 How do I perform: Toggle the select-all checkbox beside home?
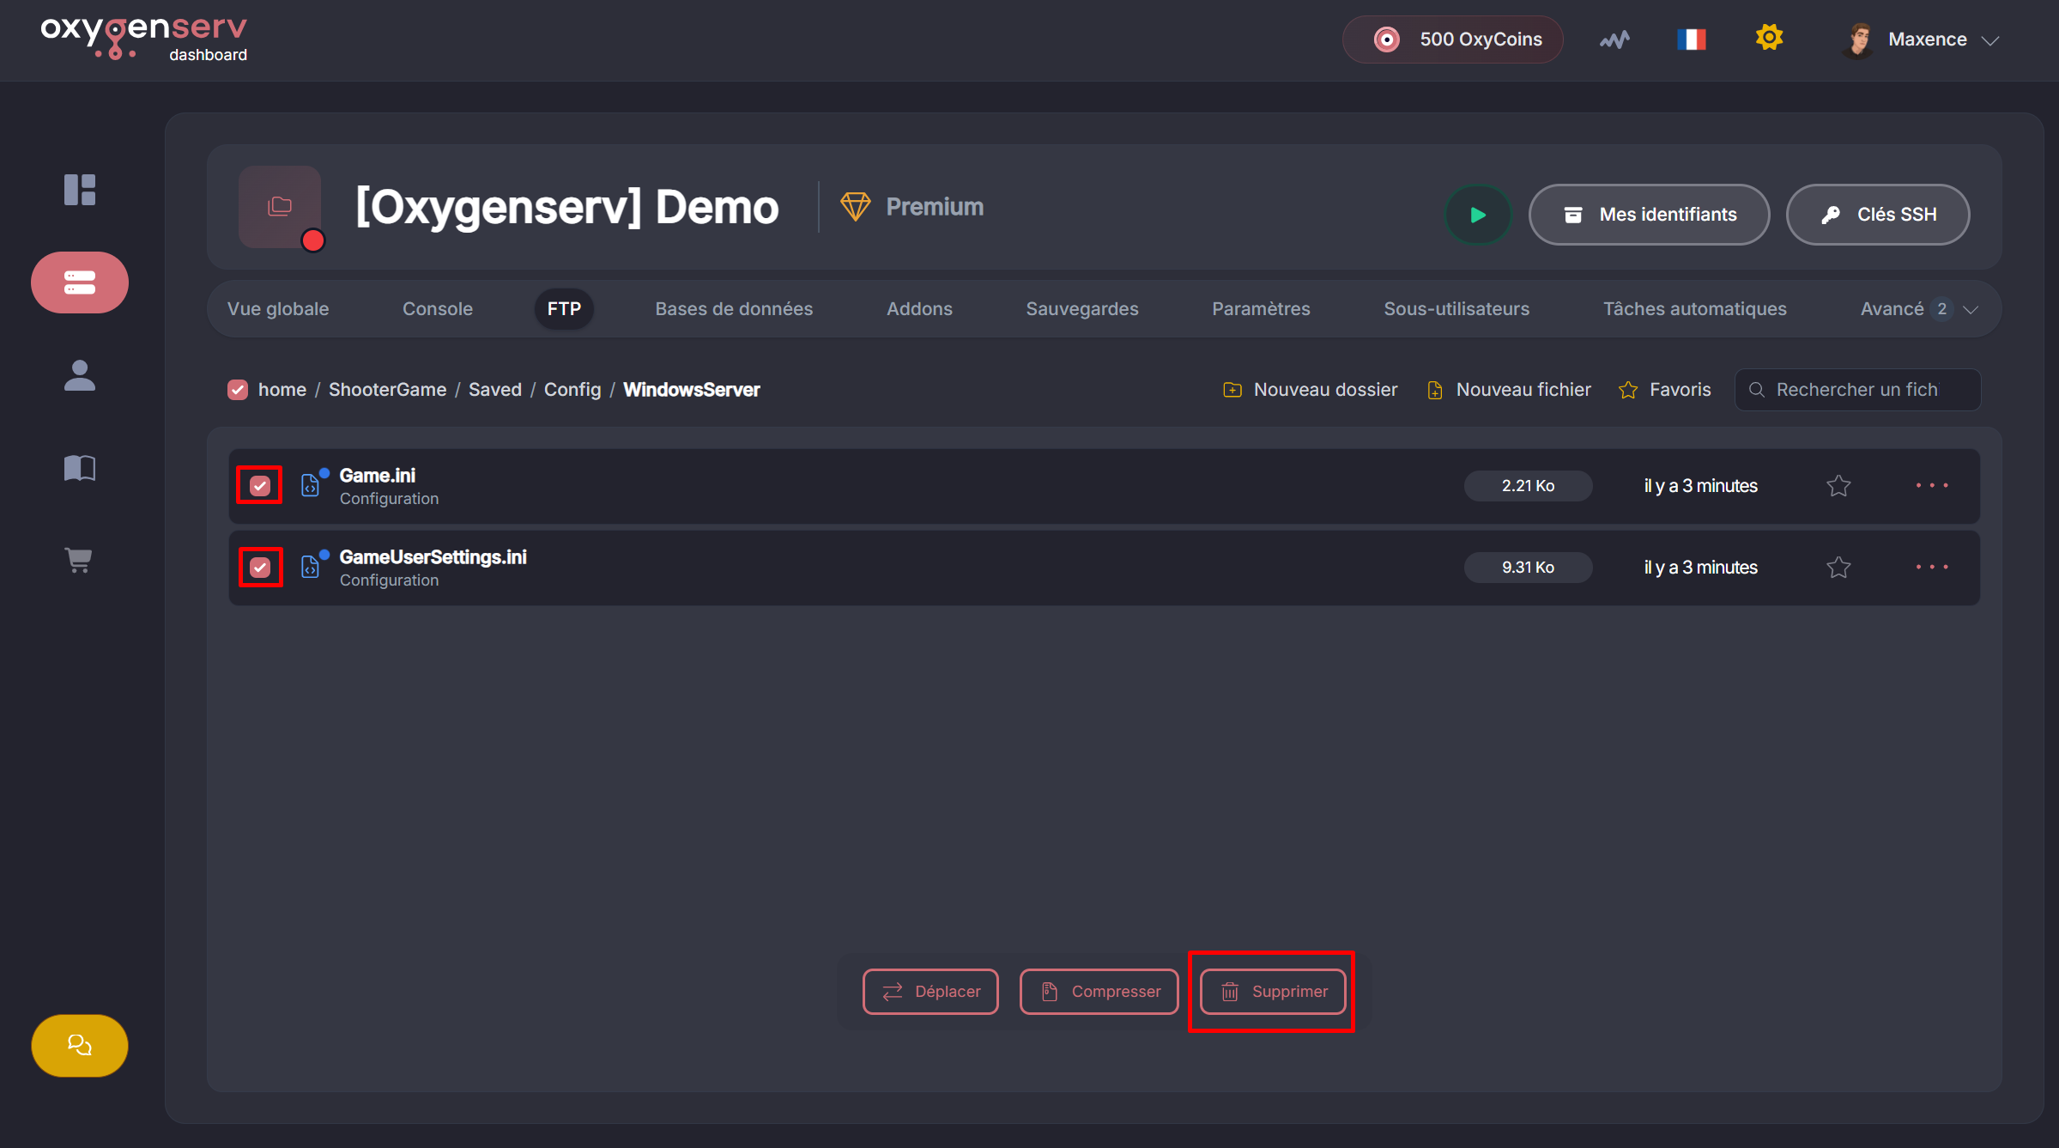[238, 390]
